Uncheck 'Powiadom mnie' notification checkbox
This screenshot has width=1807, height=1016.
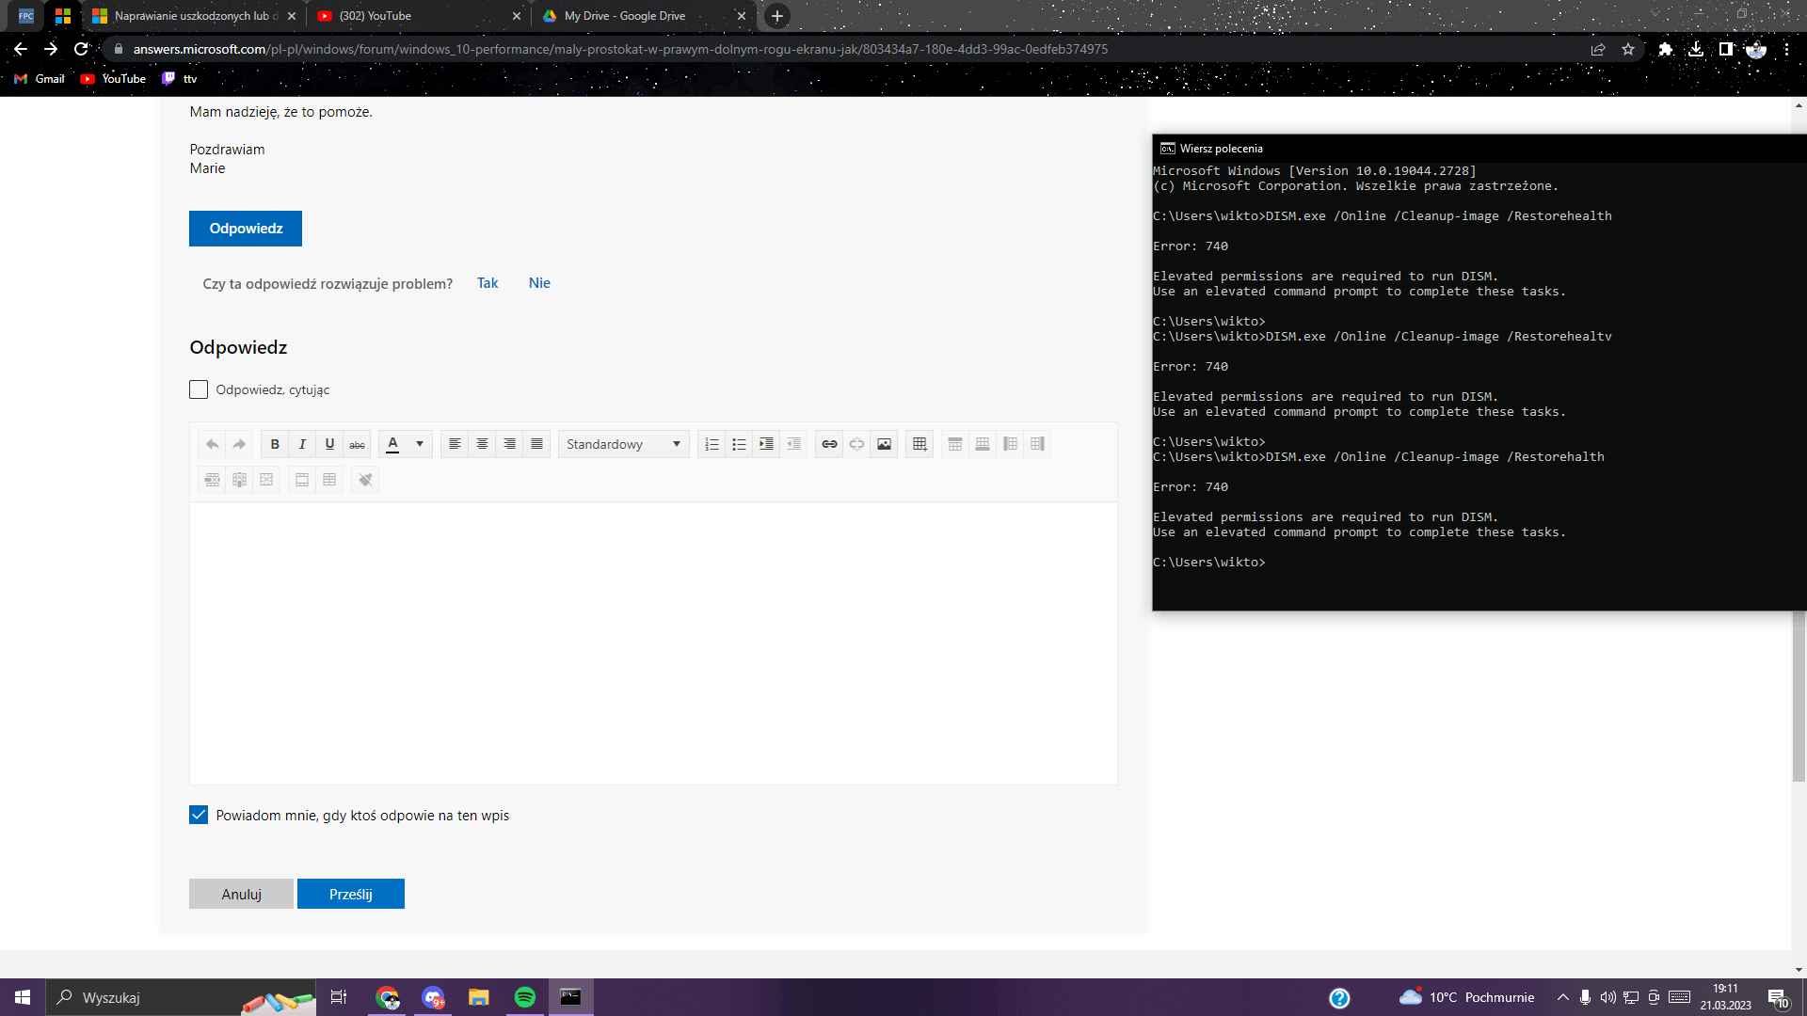[199, 815]
